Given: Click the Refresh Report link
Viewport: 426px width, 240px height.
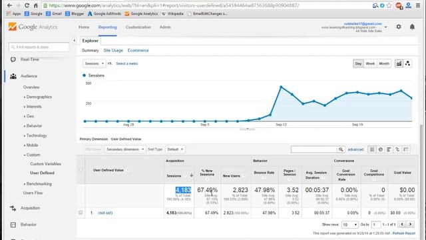Looking at the screenshot, I should pos(404,233).
